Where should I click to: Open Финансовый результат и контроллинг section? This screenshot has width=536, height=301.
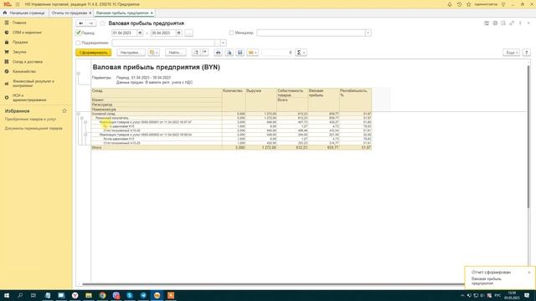33,84
